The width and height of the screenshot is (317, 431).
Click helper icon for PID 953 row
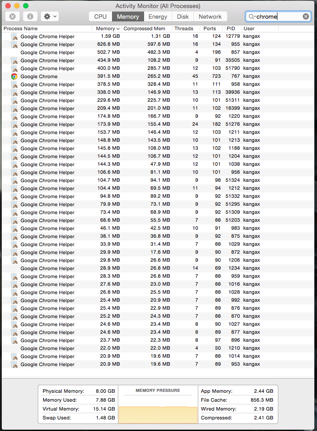point(14,364)
